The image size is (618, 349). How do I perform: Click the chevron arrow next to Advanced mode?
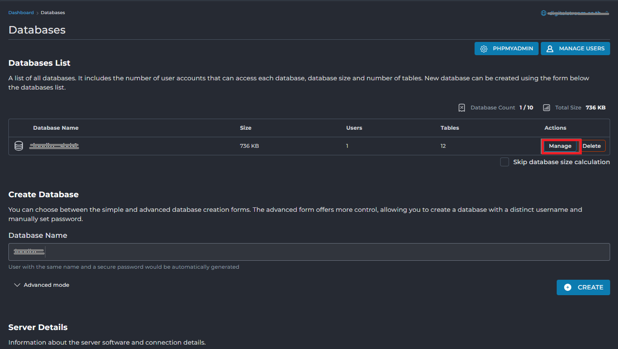click(17, 285)
